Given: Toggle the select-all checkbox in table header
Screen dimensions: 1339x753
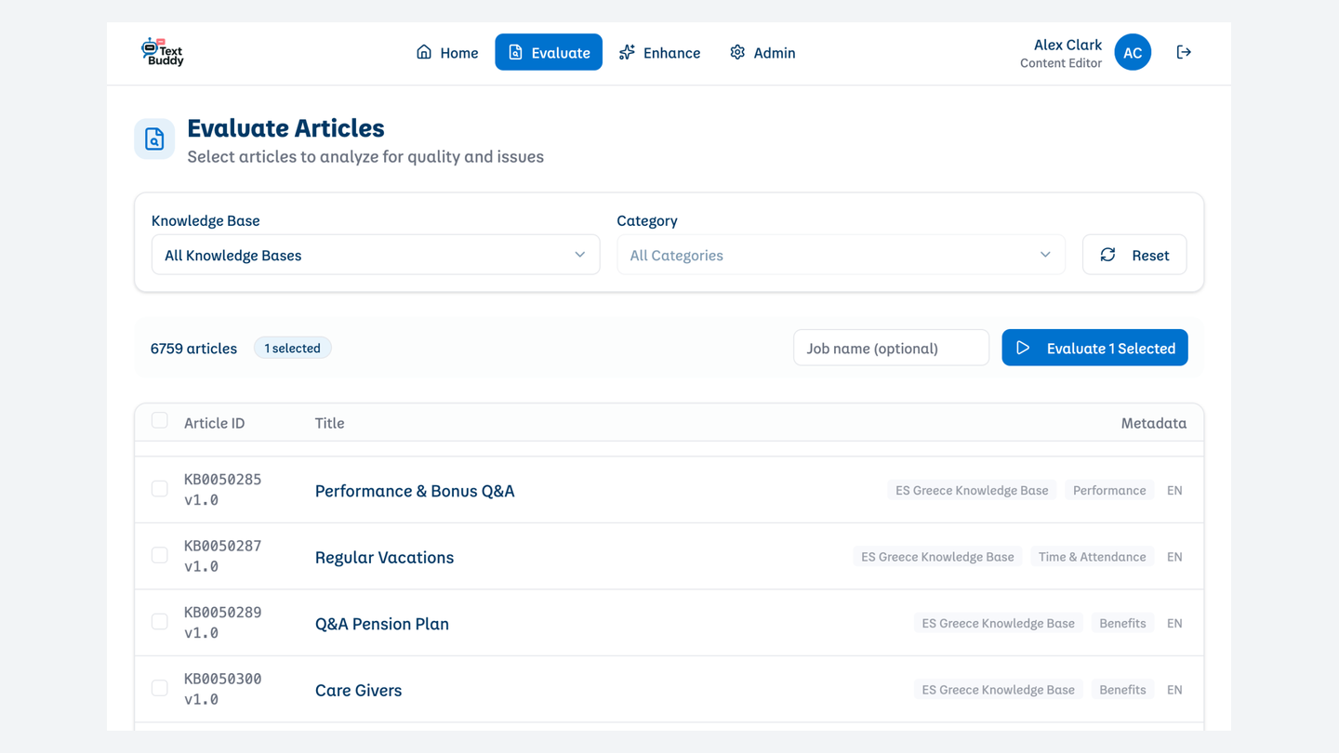Looking at the screenshot, I should [160, 420].
